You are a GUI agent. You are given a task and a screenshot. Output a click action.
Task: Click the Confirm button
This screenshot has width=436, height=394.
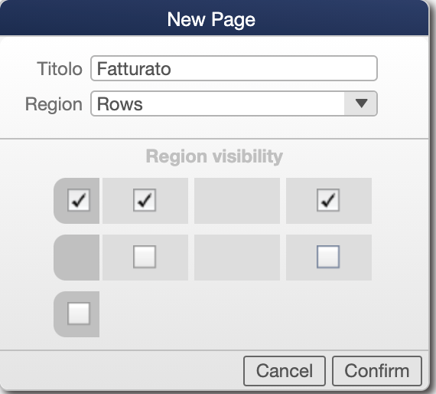tap(377, 371)
